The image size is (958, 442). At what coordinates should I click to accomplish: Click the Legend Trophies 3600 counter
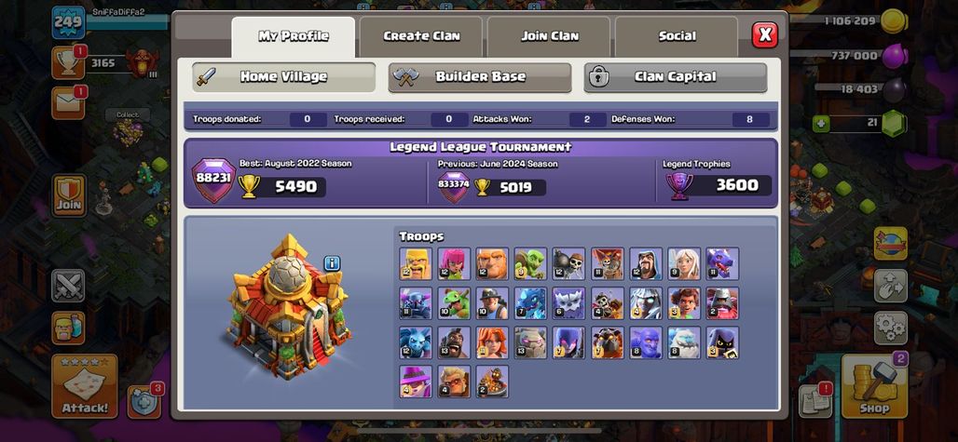click(x=718, y=185)
